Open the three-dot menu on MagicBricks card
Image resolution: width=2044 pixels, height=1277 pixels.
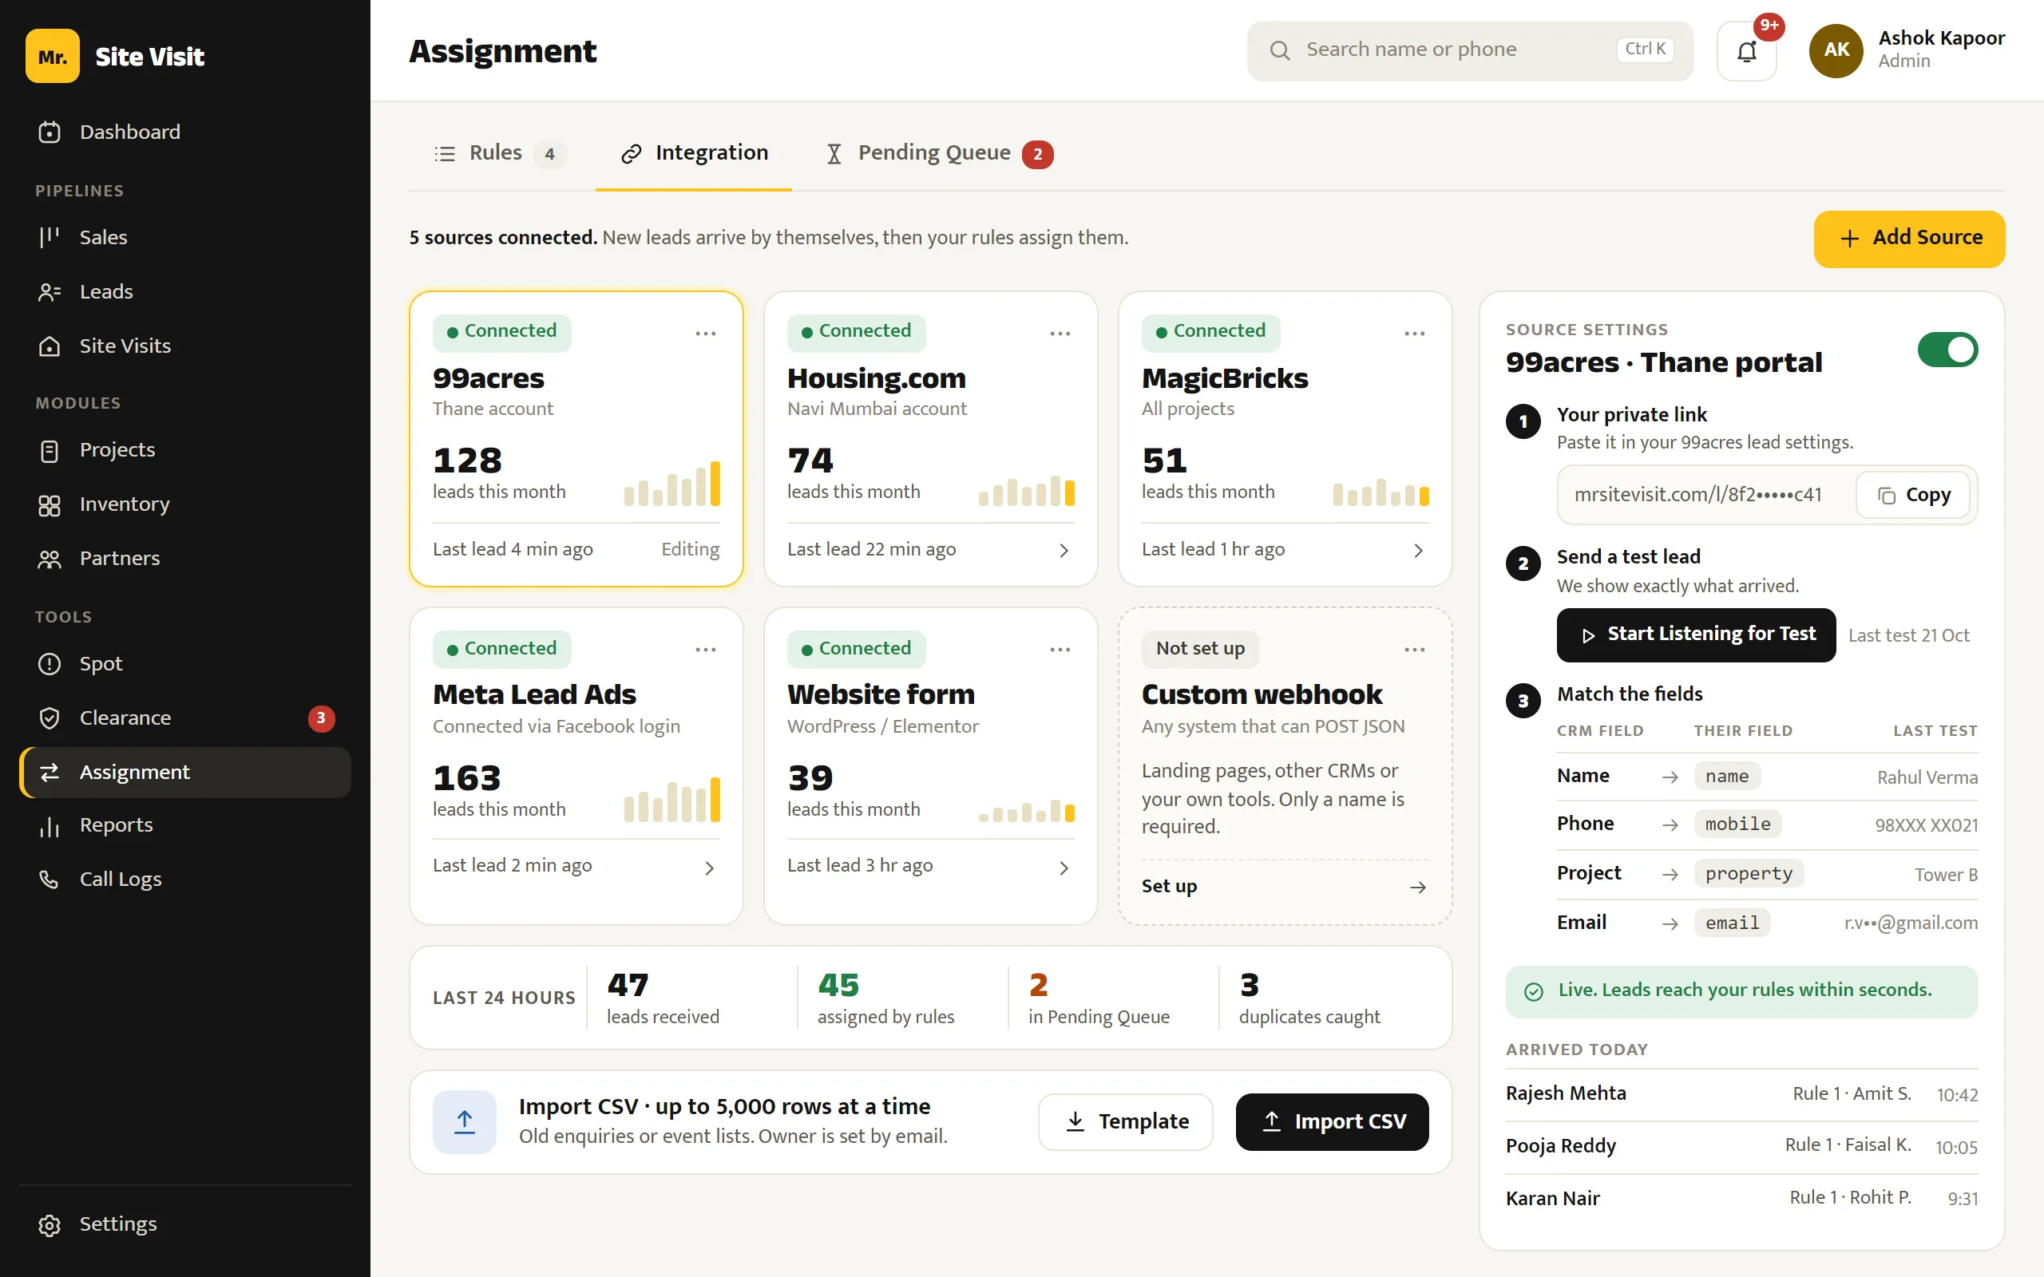click(1415, 334)
